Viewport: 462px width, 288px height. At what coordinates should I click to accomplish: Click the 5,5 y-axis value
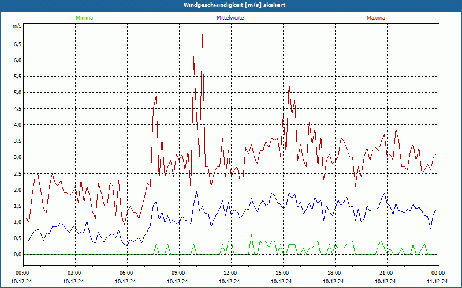click(x=17, y=77)
